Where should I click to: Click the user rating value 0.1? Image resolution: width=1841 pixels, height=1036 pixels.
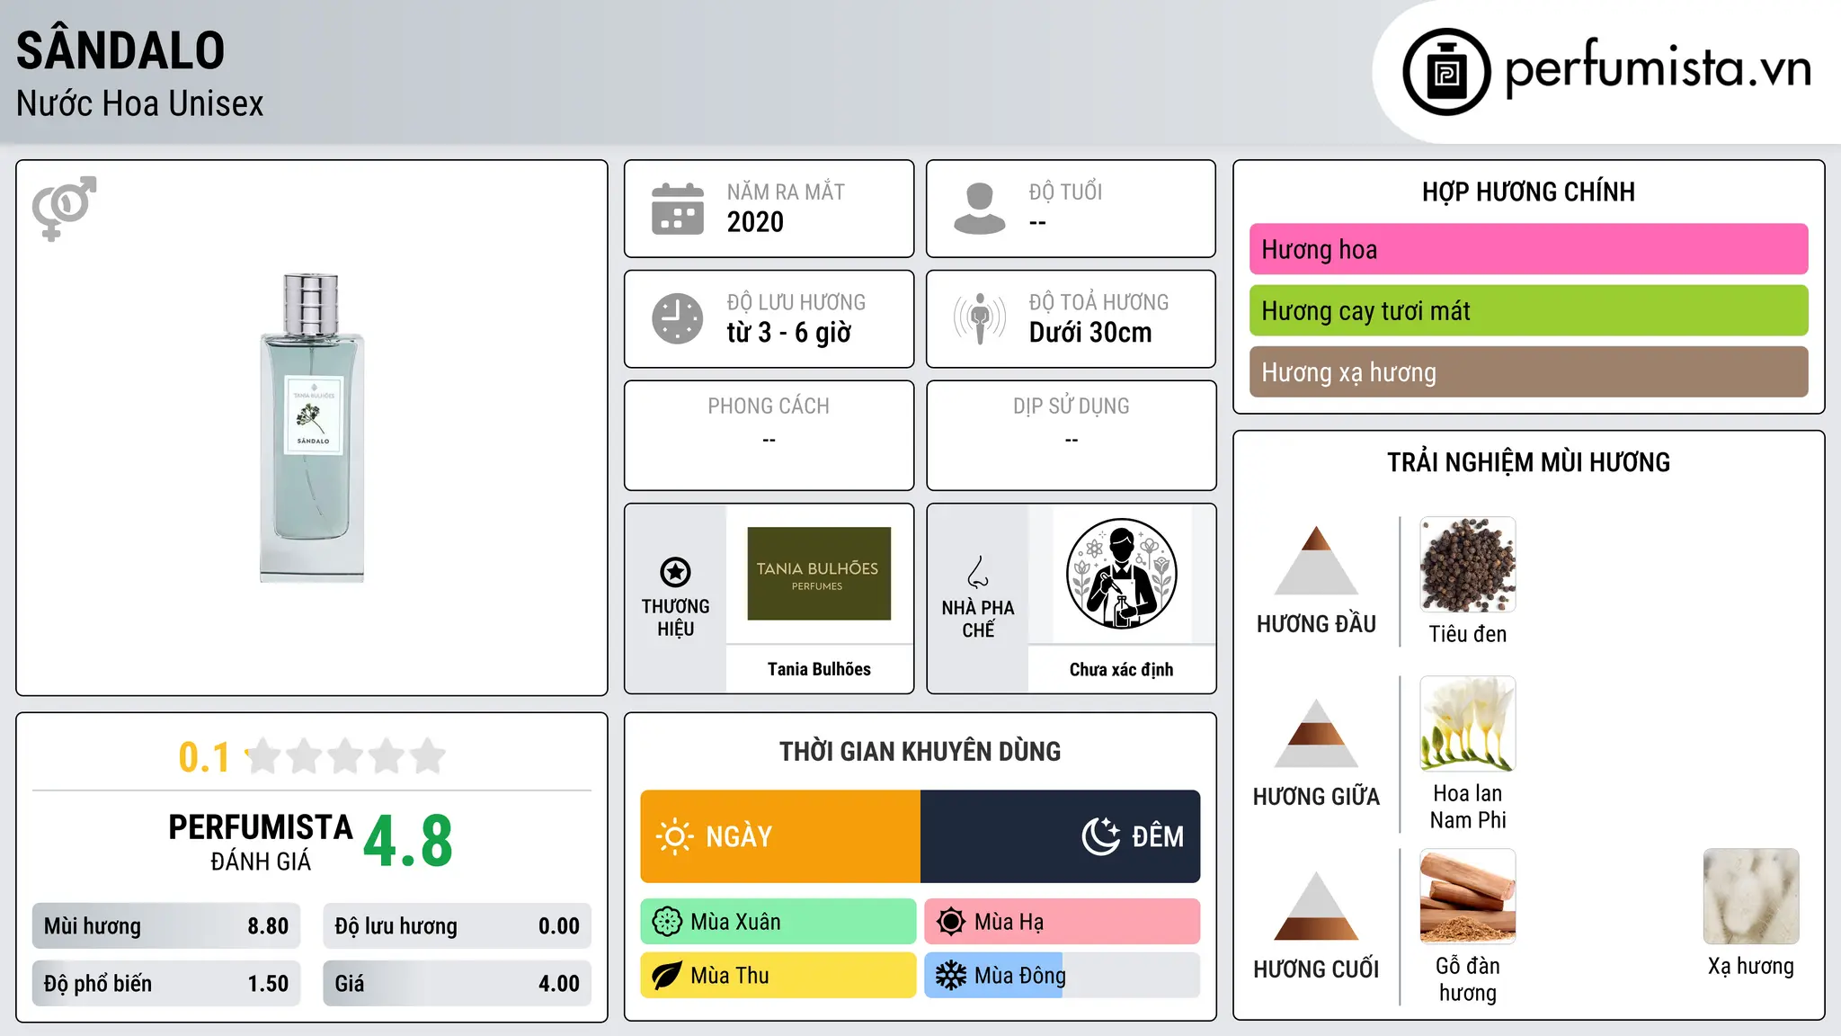click(204, 757)
